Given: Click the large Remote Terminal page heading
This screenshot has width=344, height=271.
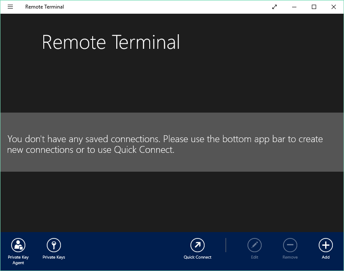Looking at the screenshot, I should pos(111,42).
